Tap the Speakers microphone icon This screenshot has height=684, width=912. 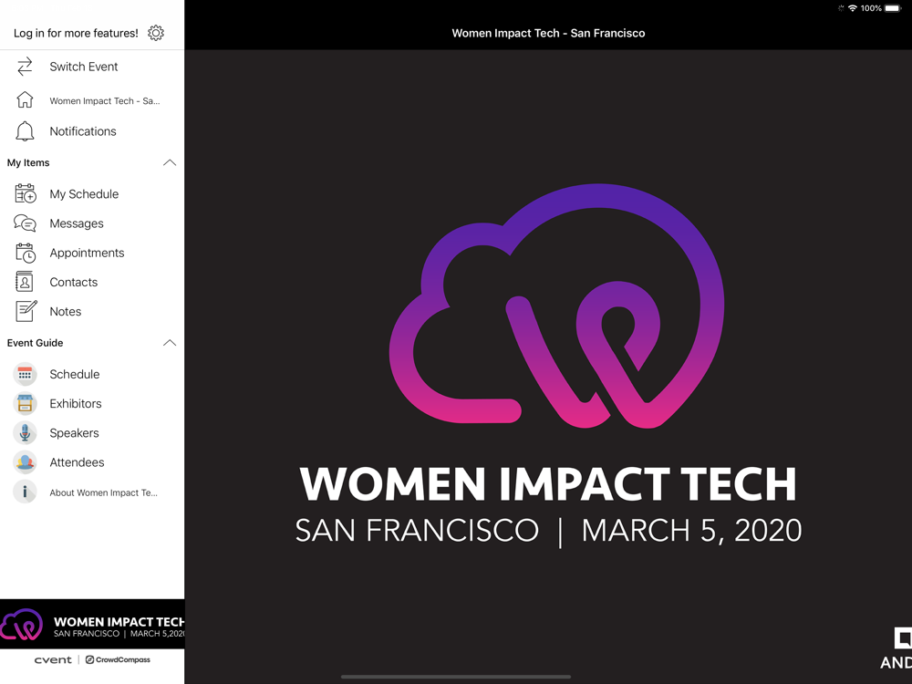point(25,433)
